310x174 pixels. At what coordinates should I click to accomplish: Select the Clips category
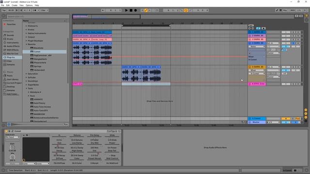9,61
